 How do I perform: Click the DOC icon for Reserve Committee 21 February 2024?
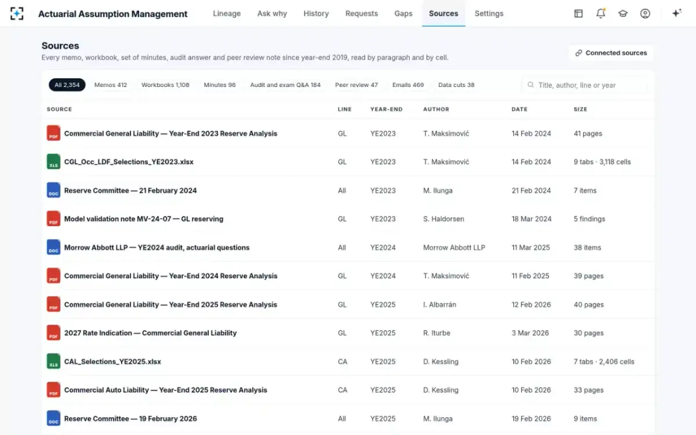coord(53,190)
